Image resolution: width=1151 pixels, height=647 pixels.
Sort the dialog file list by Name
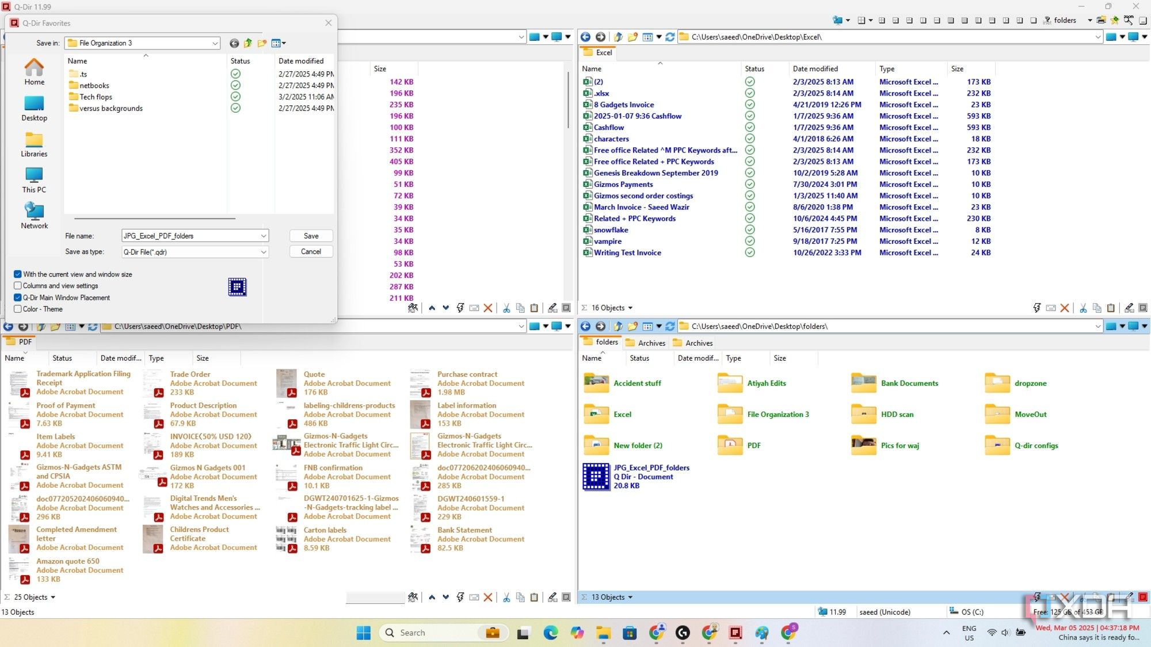point(77,61)
